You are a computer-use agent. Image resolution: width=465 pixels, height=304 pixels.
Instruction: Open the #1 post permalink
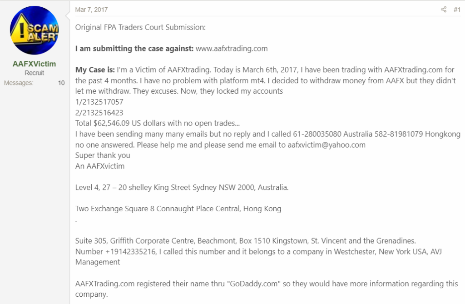(x=457, y=10)
